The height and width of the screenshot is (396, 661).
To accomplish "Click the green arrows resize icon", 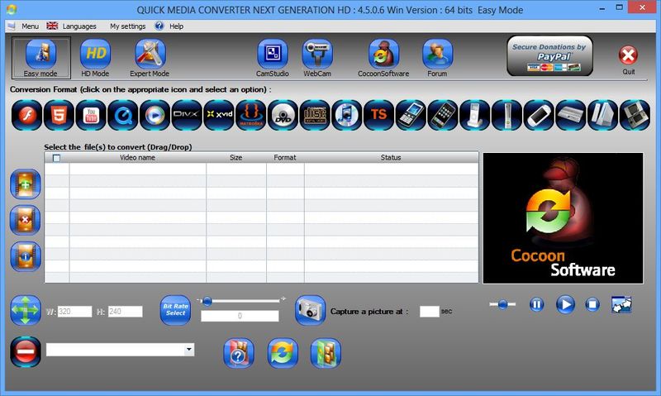I will coord(26,310).
